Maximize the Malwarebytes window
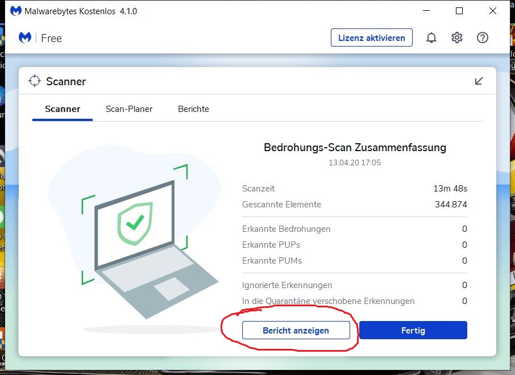515x375 pixels. (459, 11)
